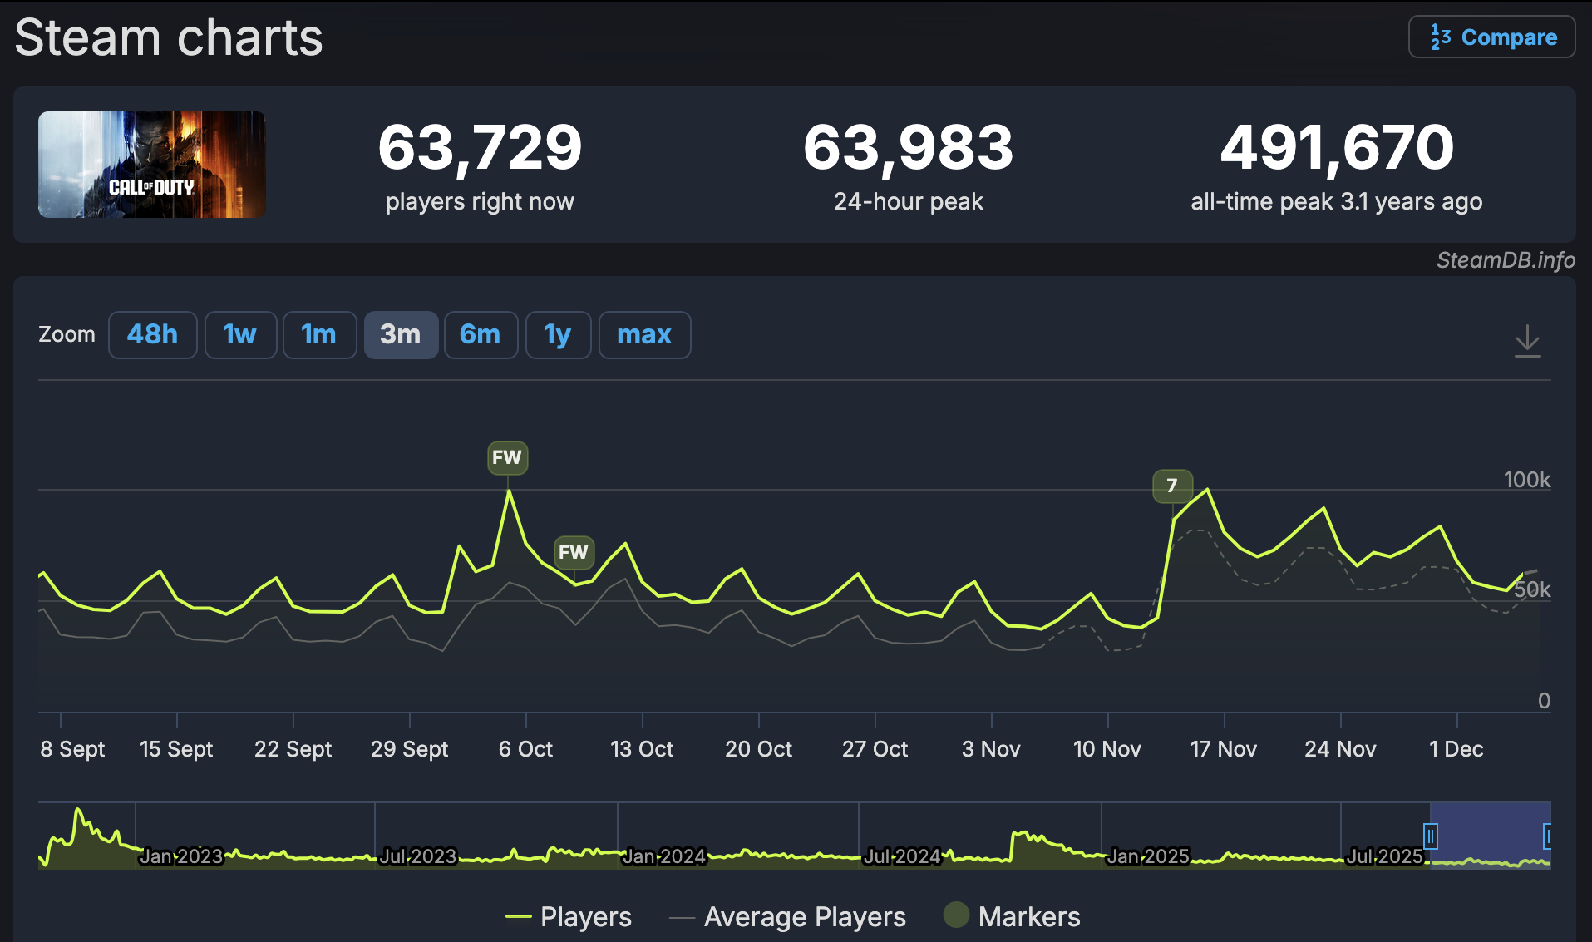Grab the left navigator range handle
This screenshot has width=1592, height=942.
coord(1430,836)
